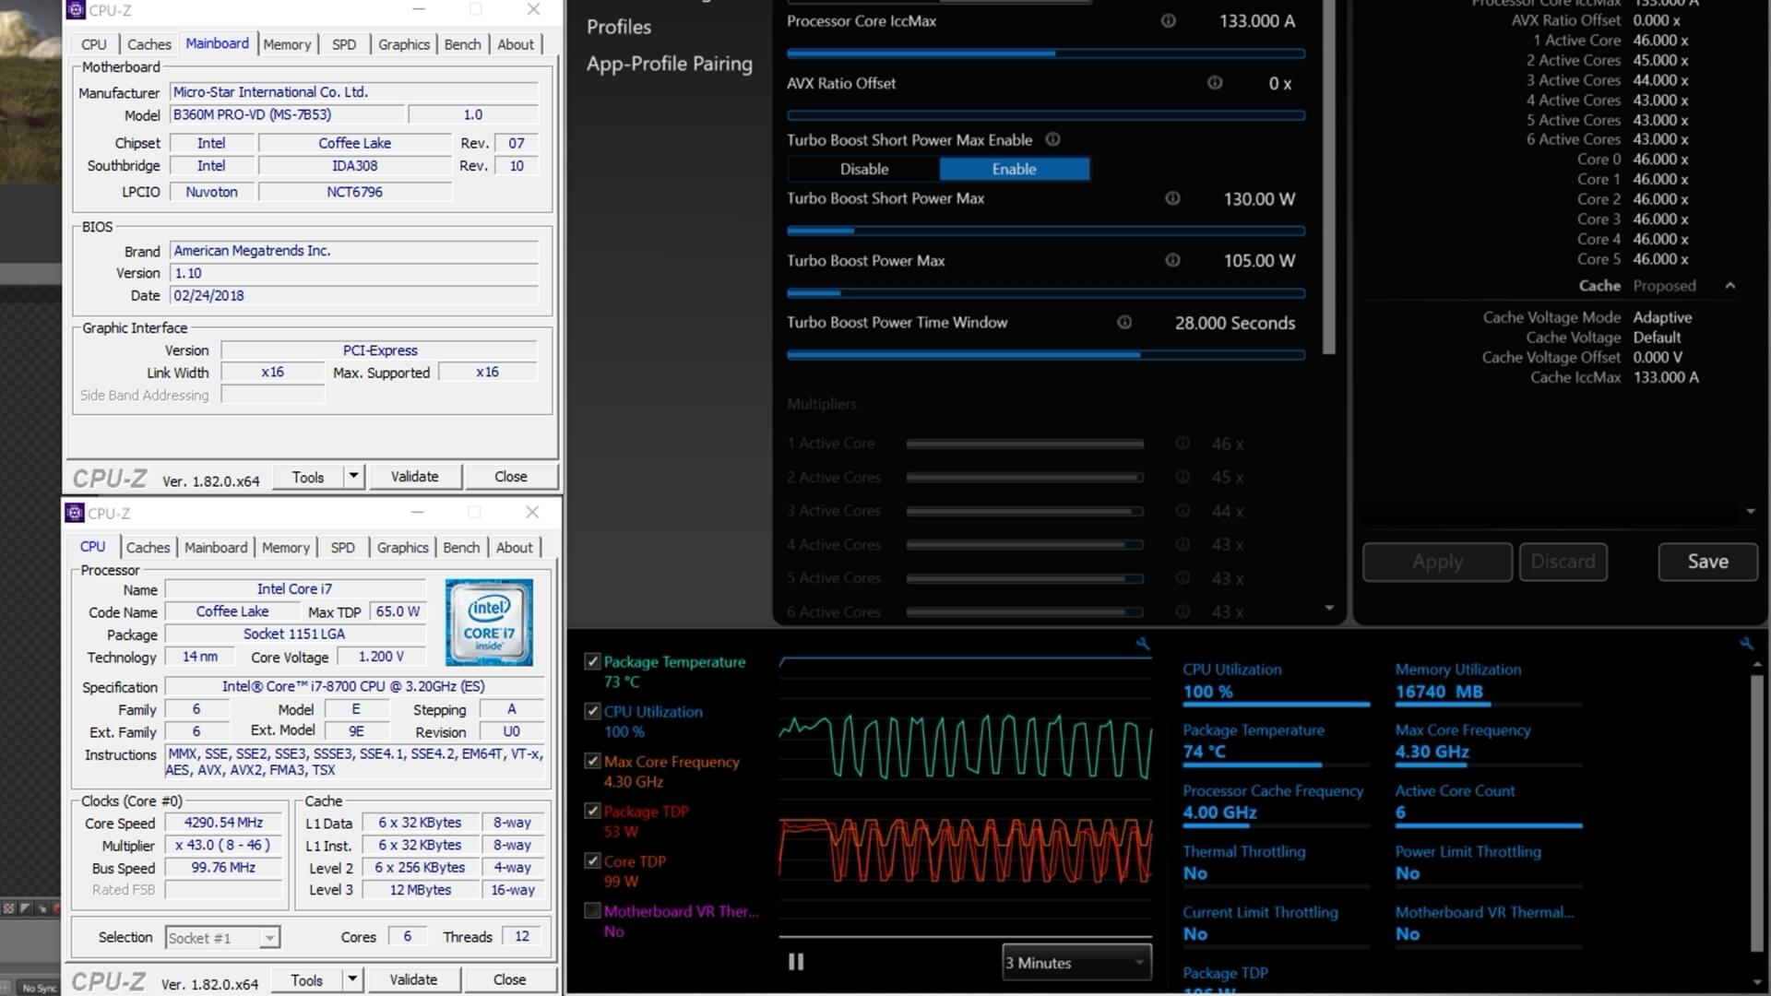The image size is (1771, 996).
Task: Click Close button in lower CPU-Z window
Action: click(510, 979)
